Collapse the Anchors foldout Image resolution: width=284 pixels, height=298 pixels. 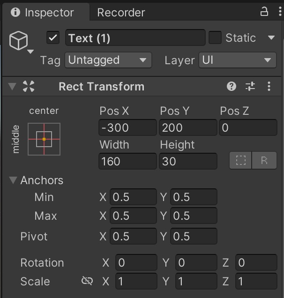coord(12,180)
